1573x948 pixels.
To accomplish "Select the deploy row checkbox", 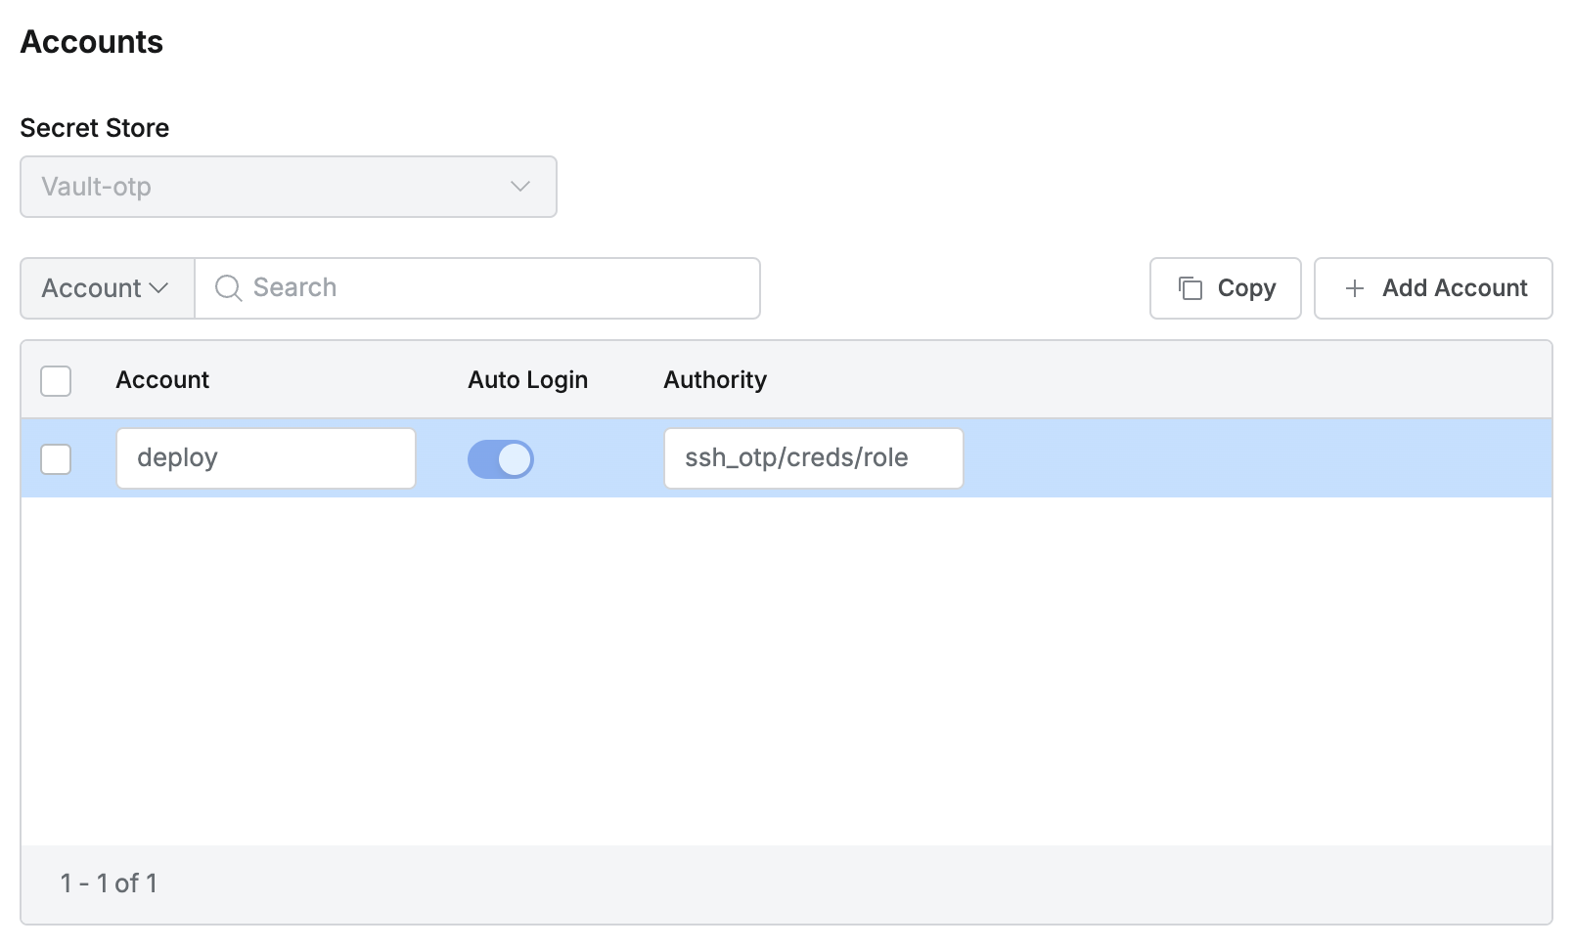I will [x=56, y=459].
